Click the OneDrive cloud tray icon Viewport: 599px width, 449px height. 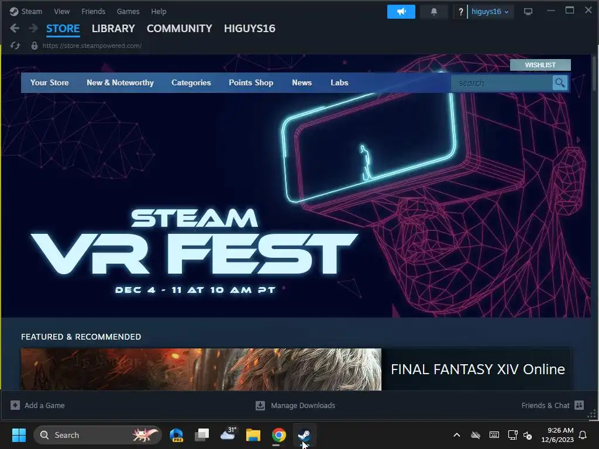coord(475,435)
